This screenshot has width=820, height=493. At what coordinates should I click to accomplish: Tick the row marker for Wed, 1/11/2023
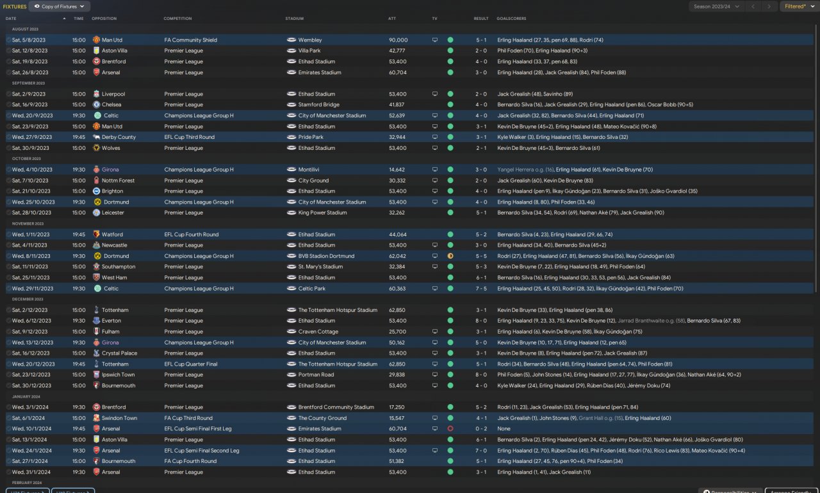click(x=8, y=234)
